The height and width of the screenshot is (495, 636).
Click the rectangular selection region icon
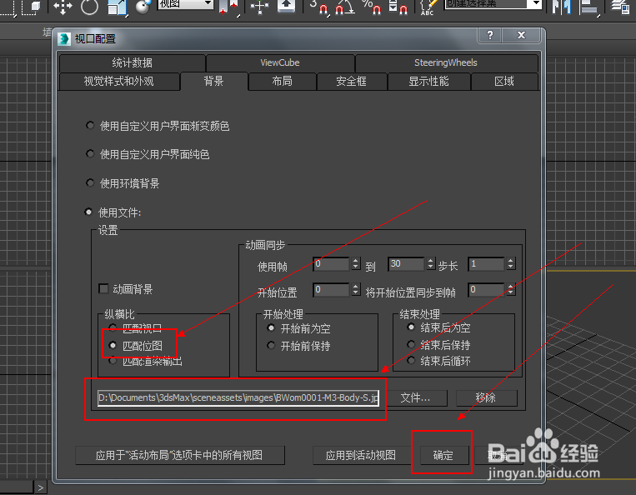8,7
